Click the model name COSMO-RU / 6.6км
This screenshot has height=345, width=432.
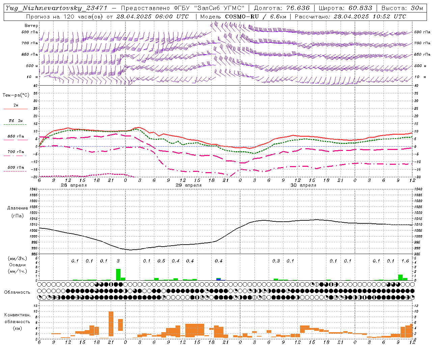255,17
